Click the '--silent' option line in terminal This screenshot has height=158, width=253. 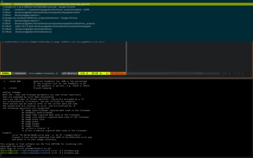27,88
